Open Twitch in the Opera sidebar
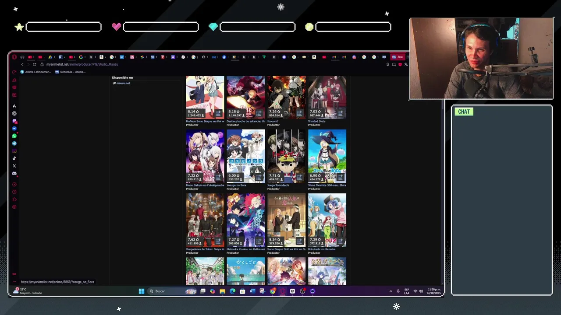561x315 pixels. pos(14,121)
